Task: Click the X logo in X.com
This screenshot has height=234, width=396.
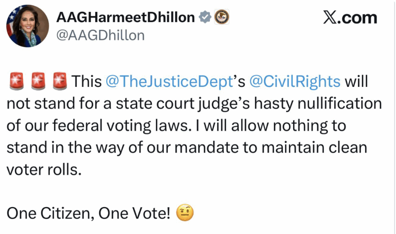Action: click(x=330, y=18)
